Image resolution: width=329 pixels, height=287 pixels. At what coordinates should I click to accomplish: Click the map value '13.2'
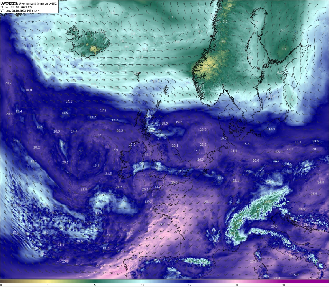(x=158, y=187)
